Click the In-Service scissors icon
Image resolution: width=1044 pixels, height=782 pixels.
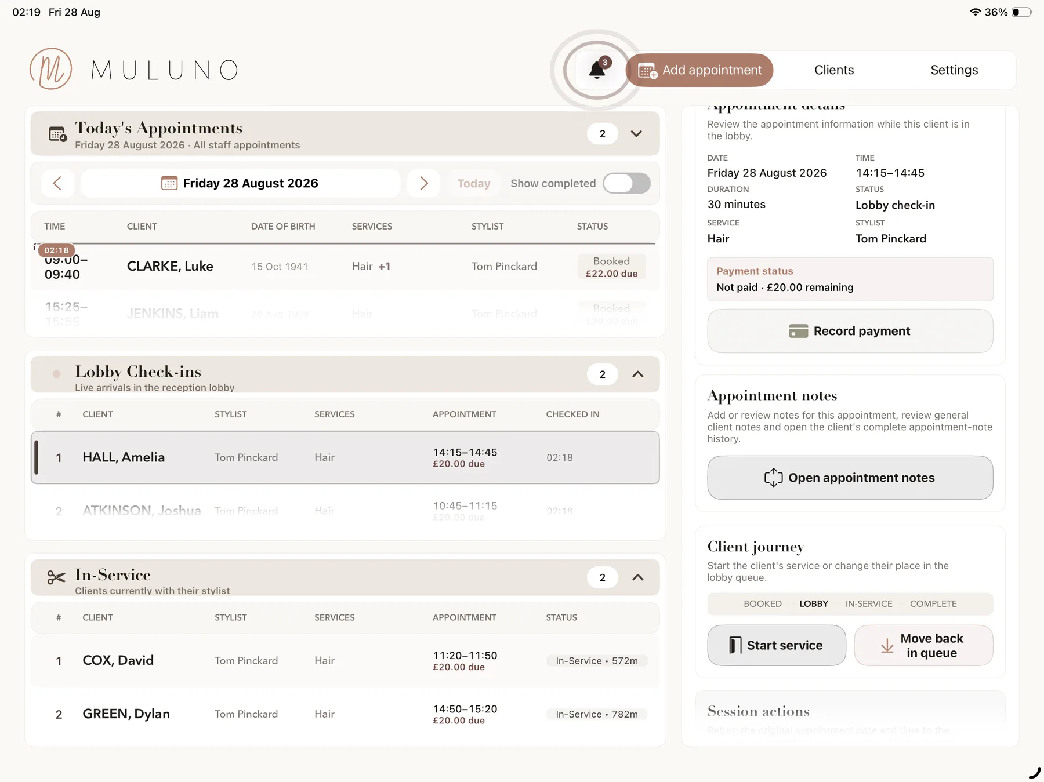pos(56,577)
